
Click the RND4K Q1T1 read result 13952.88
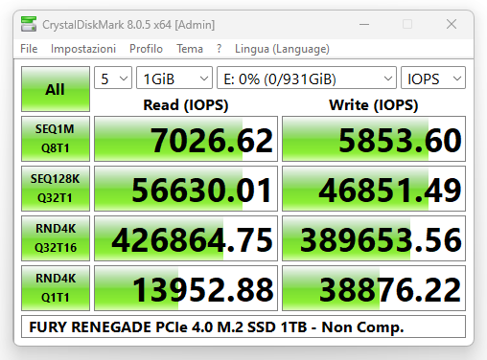coord(186,288)
